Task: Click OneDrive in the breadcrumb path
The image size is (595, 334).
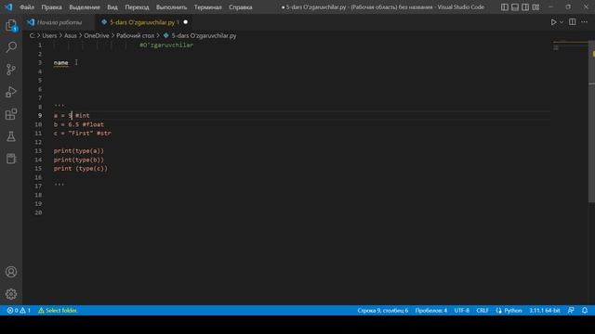Action: [97, 35]
